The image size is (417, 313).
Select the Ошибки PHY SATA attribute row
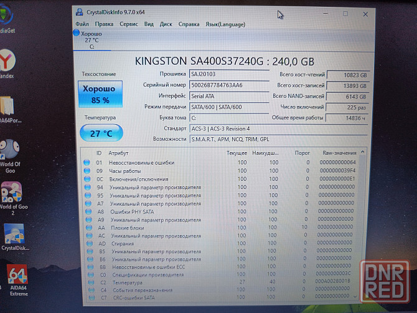tap(222, 211)
